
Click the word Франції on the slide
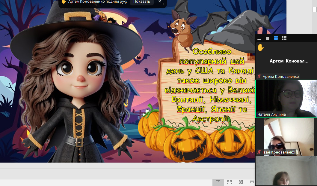(x=191, y=109)
